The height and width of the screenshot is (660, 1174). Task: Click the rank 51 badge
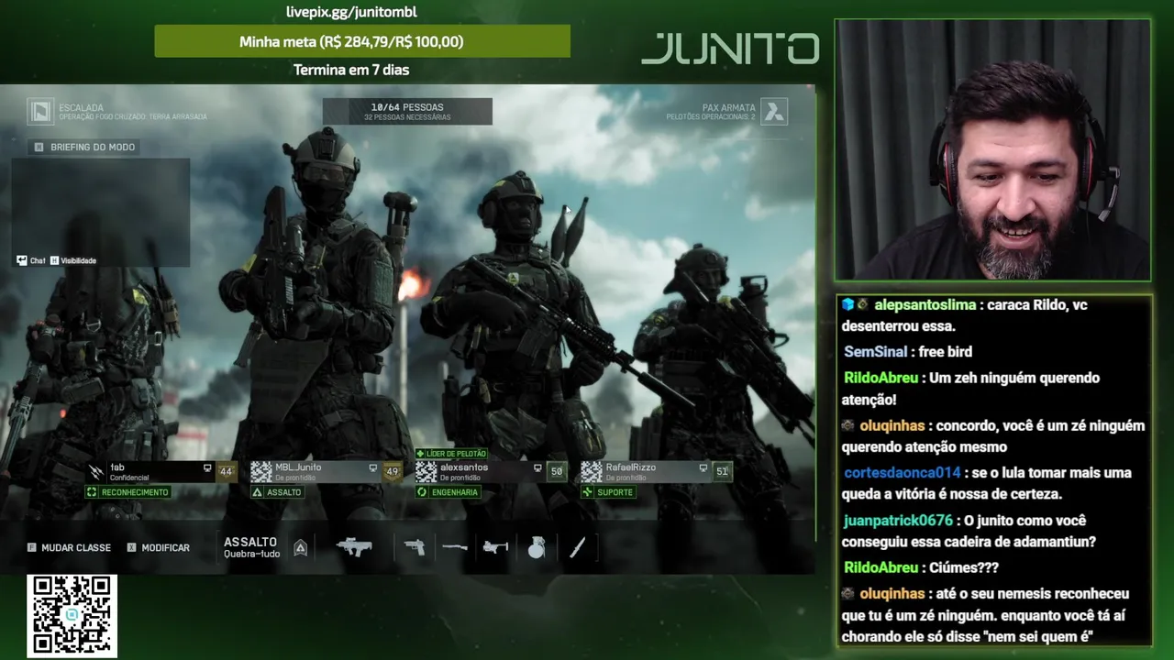point(722,471)
